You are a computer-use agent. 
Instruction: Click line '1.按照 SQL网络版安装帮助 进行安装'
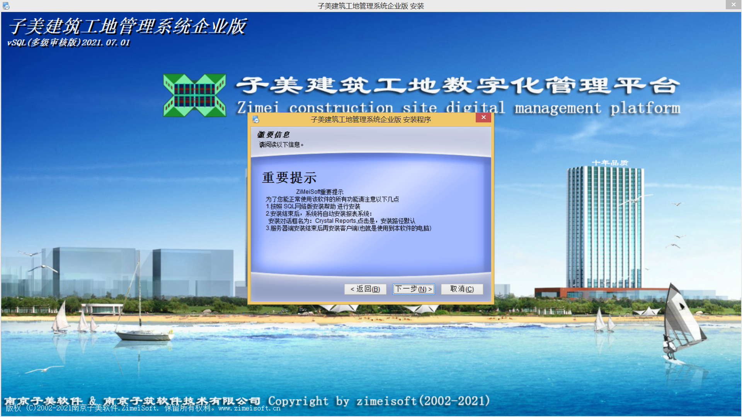[313, 207]
